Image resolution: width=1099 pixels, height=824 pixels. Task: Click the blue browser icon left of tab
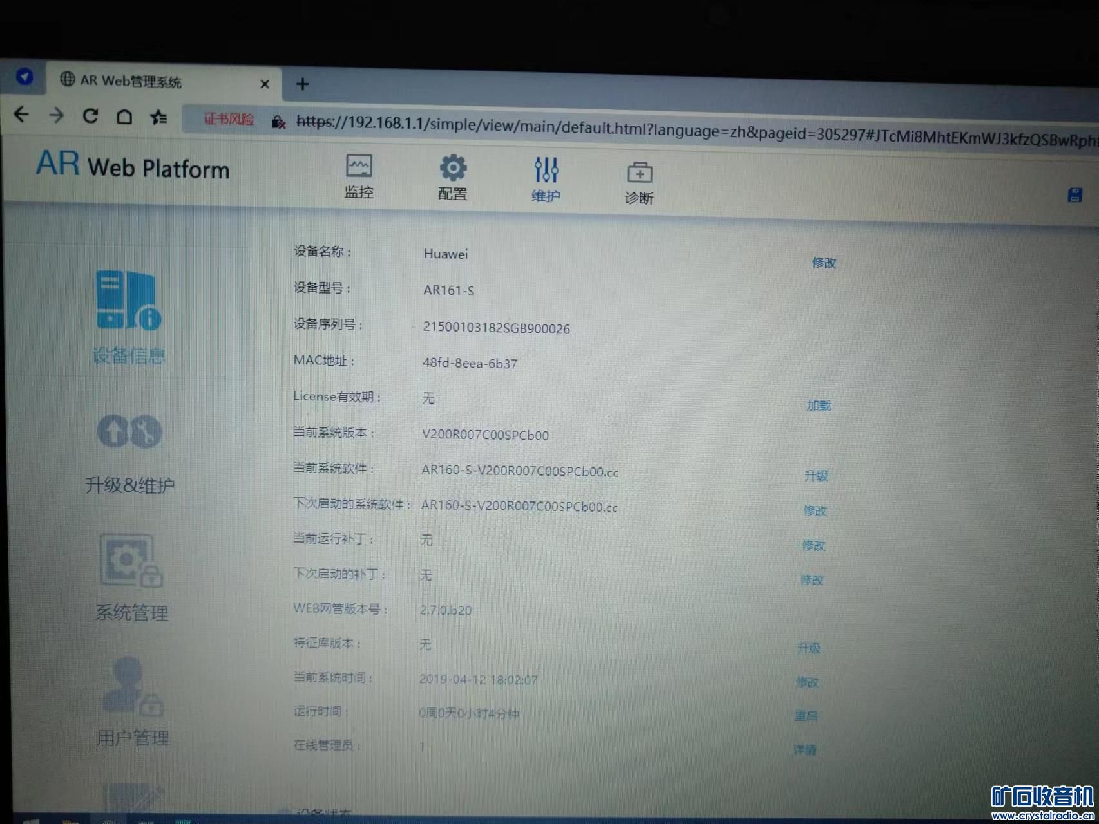(24, 77)
